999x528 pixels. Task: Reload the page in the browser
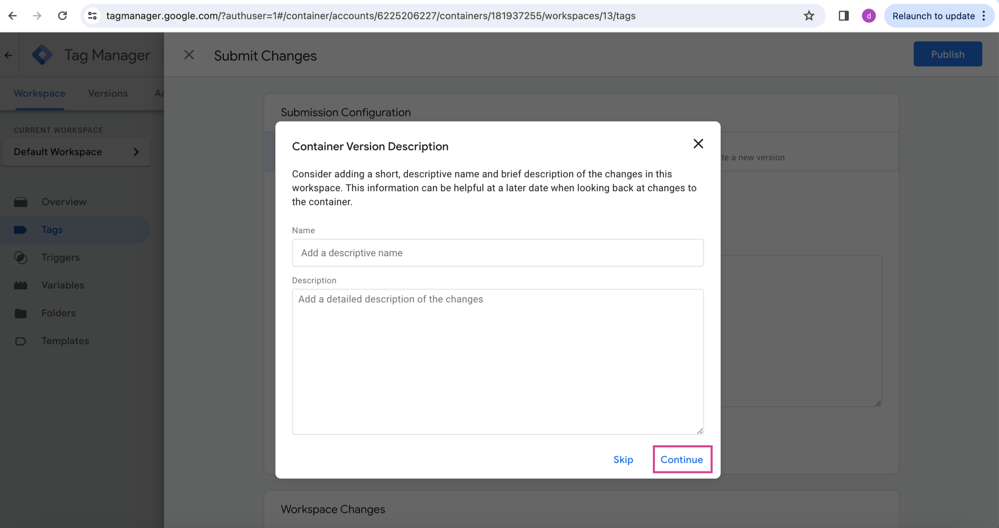62,16
